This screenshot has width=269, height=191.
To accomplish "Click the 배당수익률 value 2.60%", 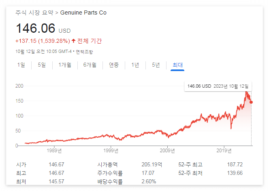I will (149, 181).
